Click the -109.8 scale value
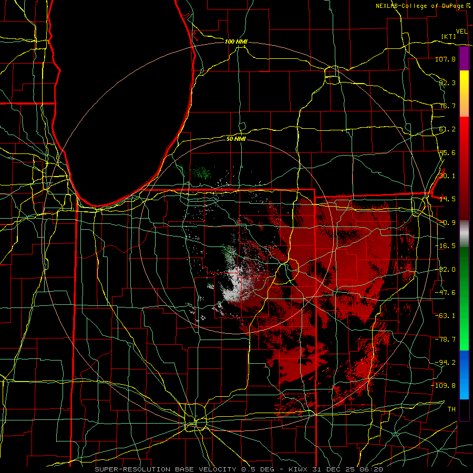The width and height of the screenshot is (473, 473). pyautogui.click(x=444, y=386)
